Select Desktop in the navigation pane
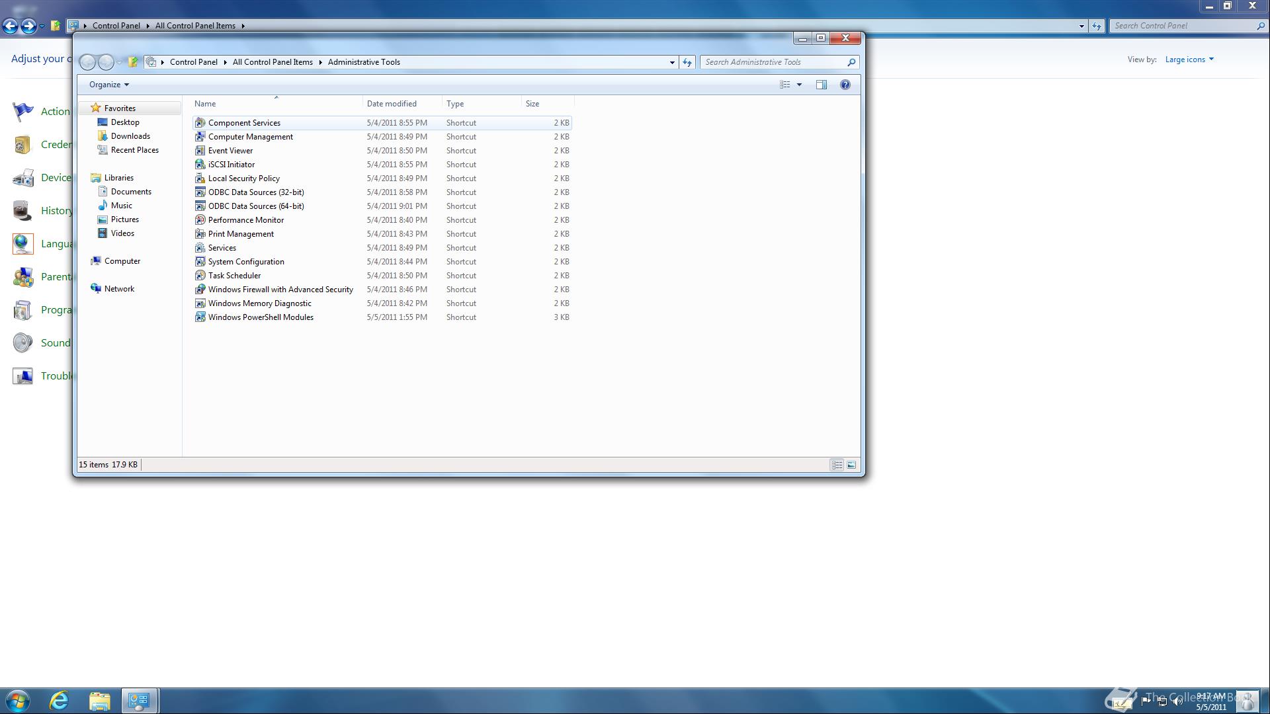Screen dimensions: 1270x714 (125, 122)
